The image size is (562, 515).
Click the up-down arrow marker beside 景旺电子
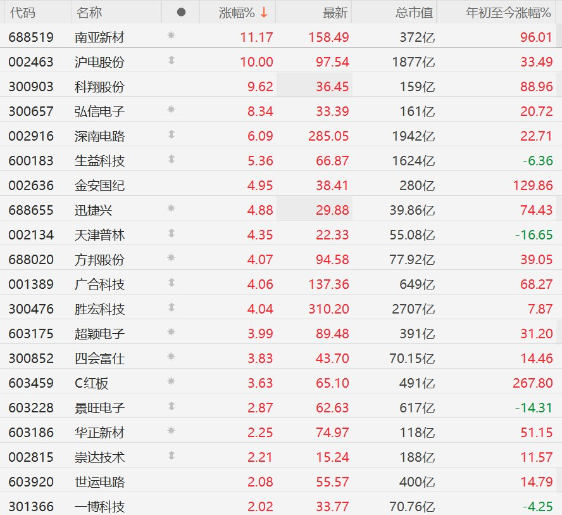(171, 407)
